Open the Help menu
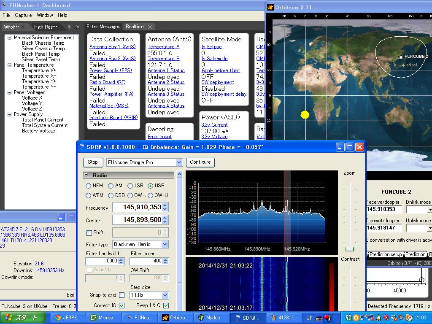The height and width of the screenshot is (324, 432). click(x=62, y=15)
